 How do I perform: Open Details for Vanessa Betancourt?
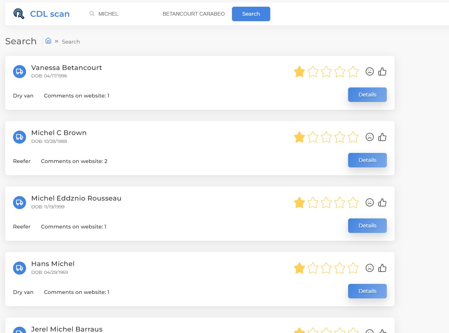point(367,95)
